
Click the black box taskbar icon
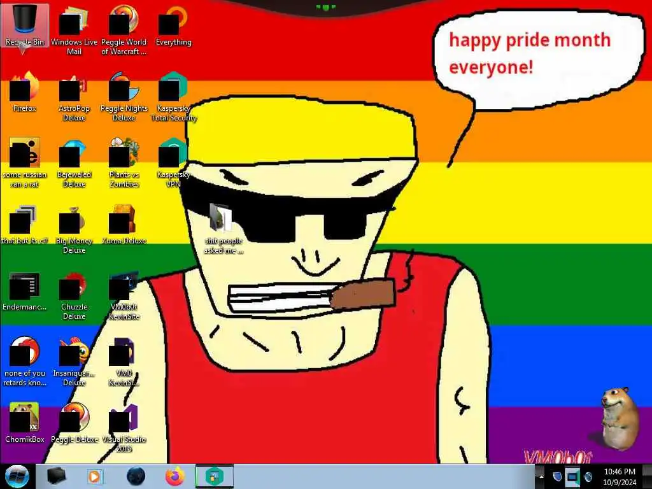point(56,476)
